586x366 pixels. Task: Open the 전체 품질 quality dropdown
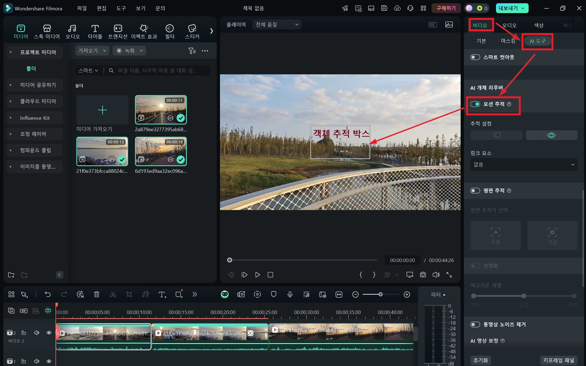click(277, 24)
